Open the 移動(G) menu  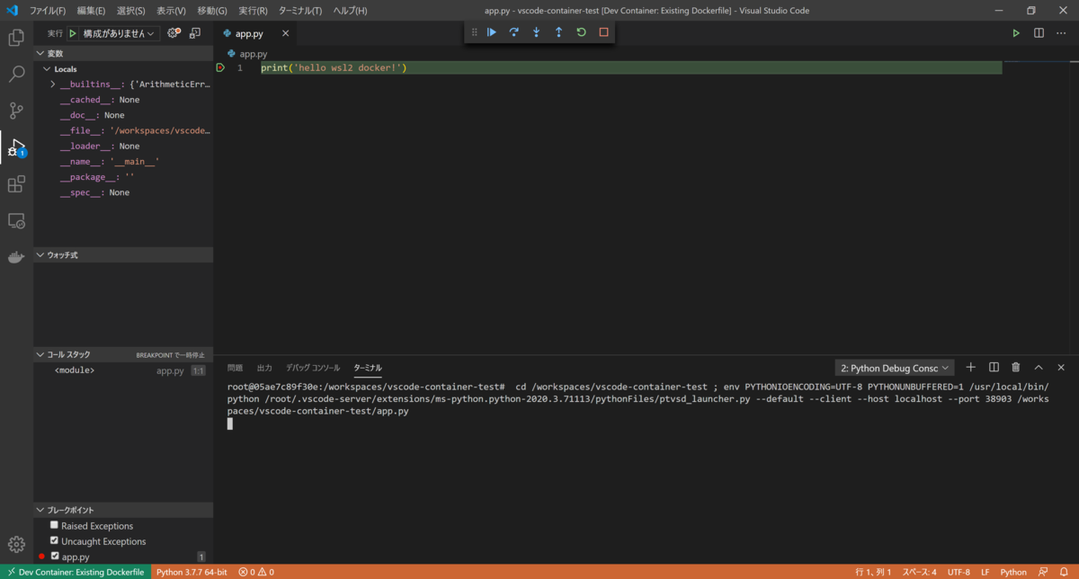tap(212, 11)
